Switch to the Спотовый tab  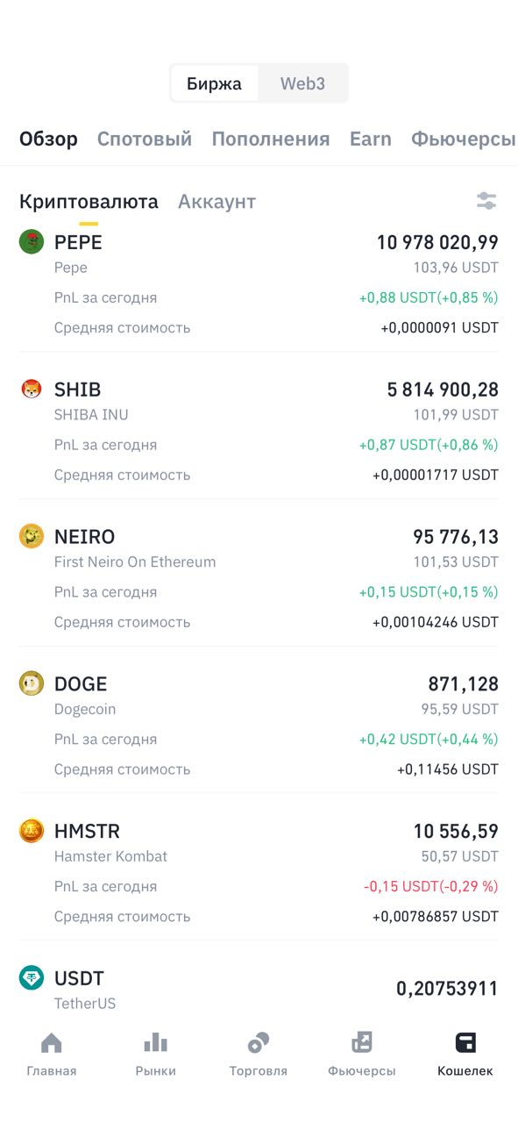[x=145, y=139]
